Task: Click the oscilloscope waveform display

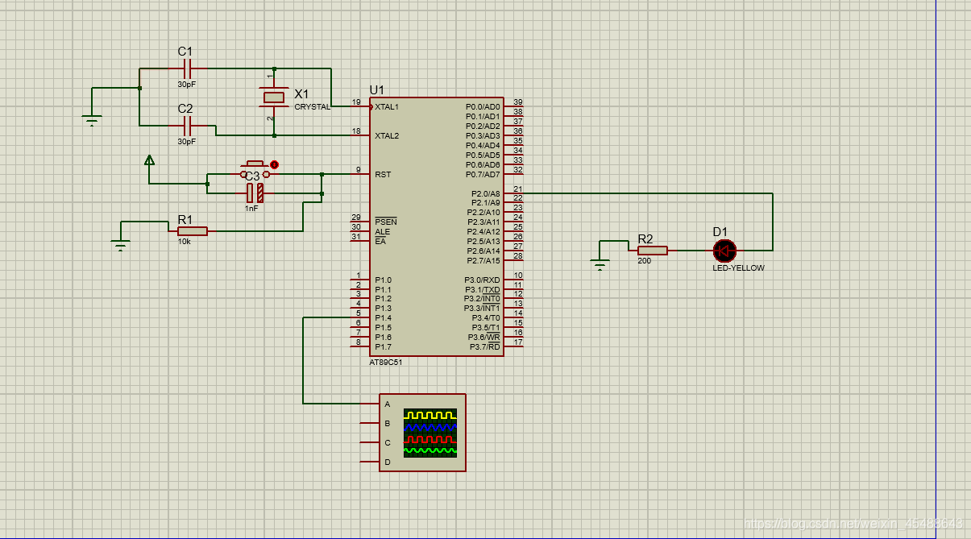Action: click(x=430, y=433)
